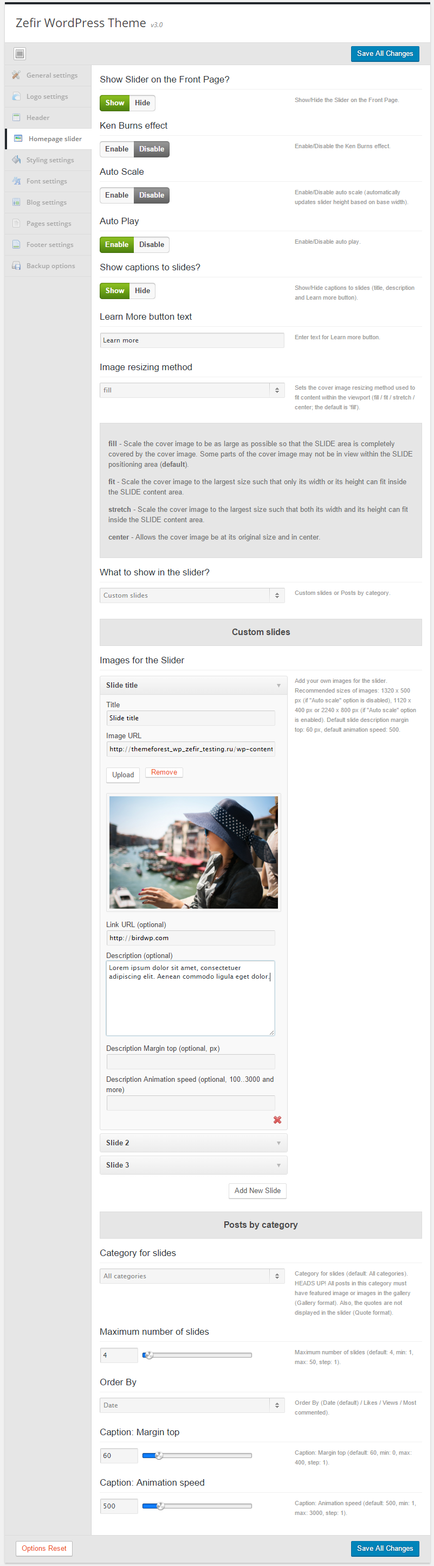Screen dimensions: 434x1566
Task: Open General settings via its tools icon
Action: [x=16, y=75]
